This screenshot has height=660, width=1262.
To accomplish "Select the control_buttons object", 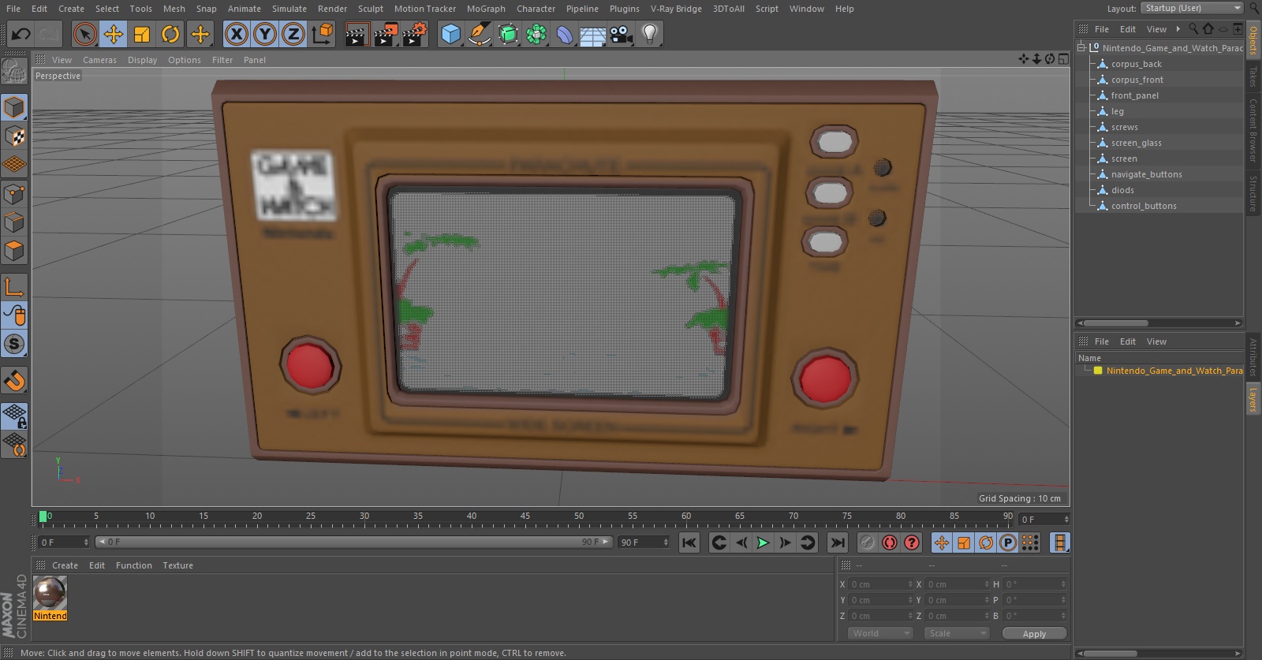I will tap(1144, 206).
